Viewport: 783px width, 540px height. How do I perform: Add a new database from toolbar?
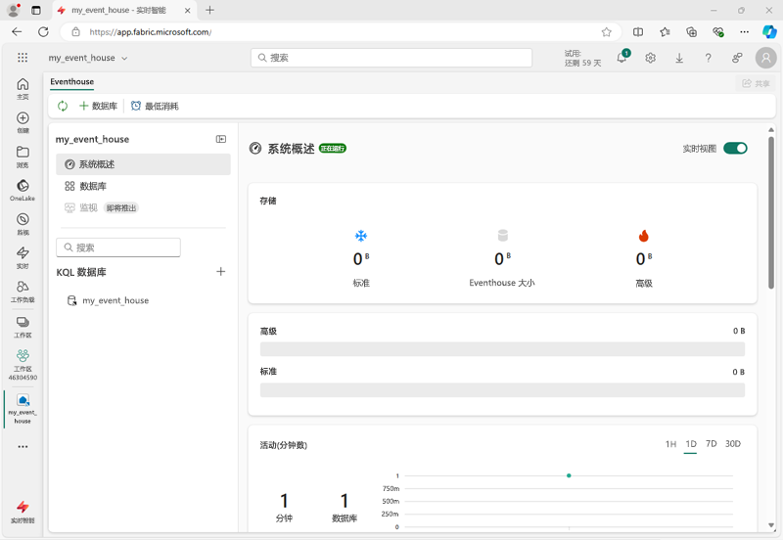99,106
